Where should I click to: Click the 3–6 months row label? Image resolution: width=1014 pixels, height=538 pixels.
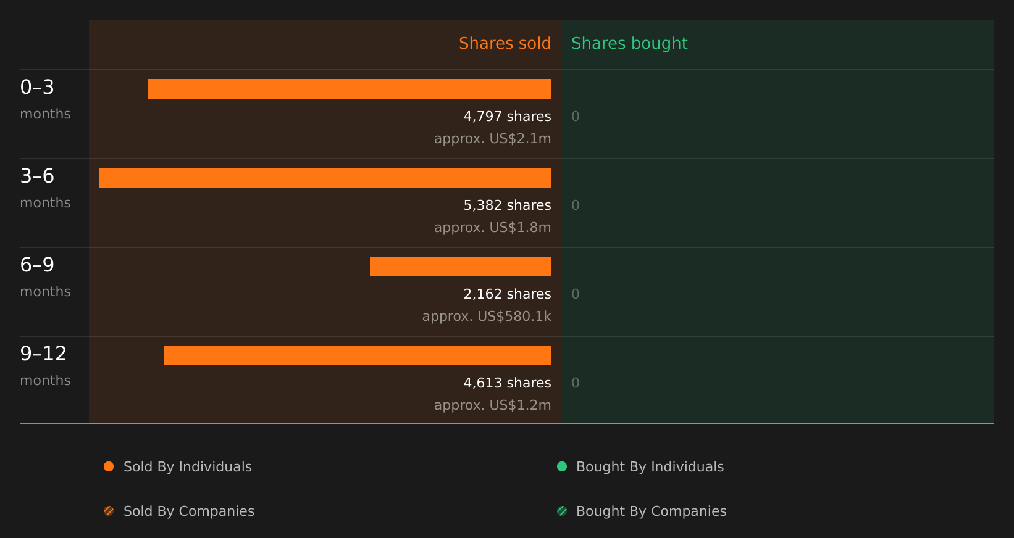[x=46, y=188]
